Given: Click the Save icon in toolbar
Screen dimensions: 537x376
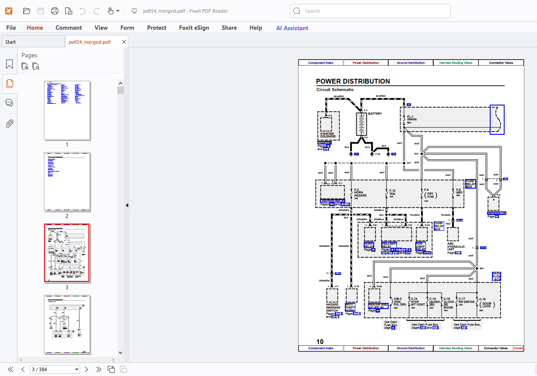Looking at the screenshot, I should (40, 11).
